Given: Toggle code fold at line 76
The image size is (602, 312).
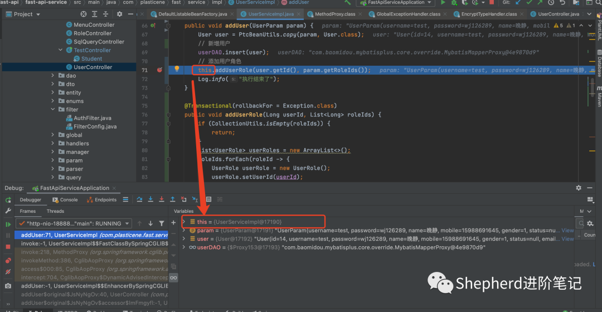Looking at the screenshot, I should tap(168, 115).
